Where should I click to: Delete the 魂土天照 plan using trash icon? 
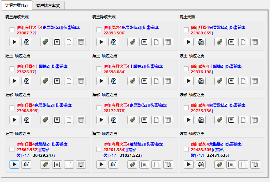[x=255, y=42]
